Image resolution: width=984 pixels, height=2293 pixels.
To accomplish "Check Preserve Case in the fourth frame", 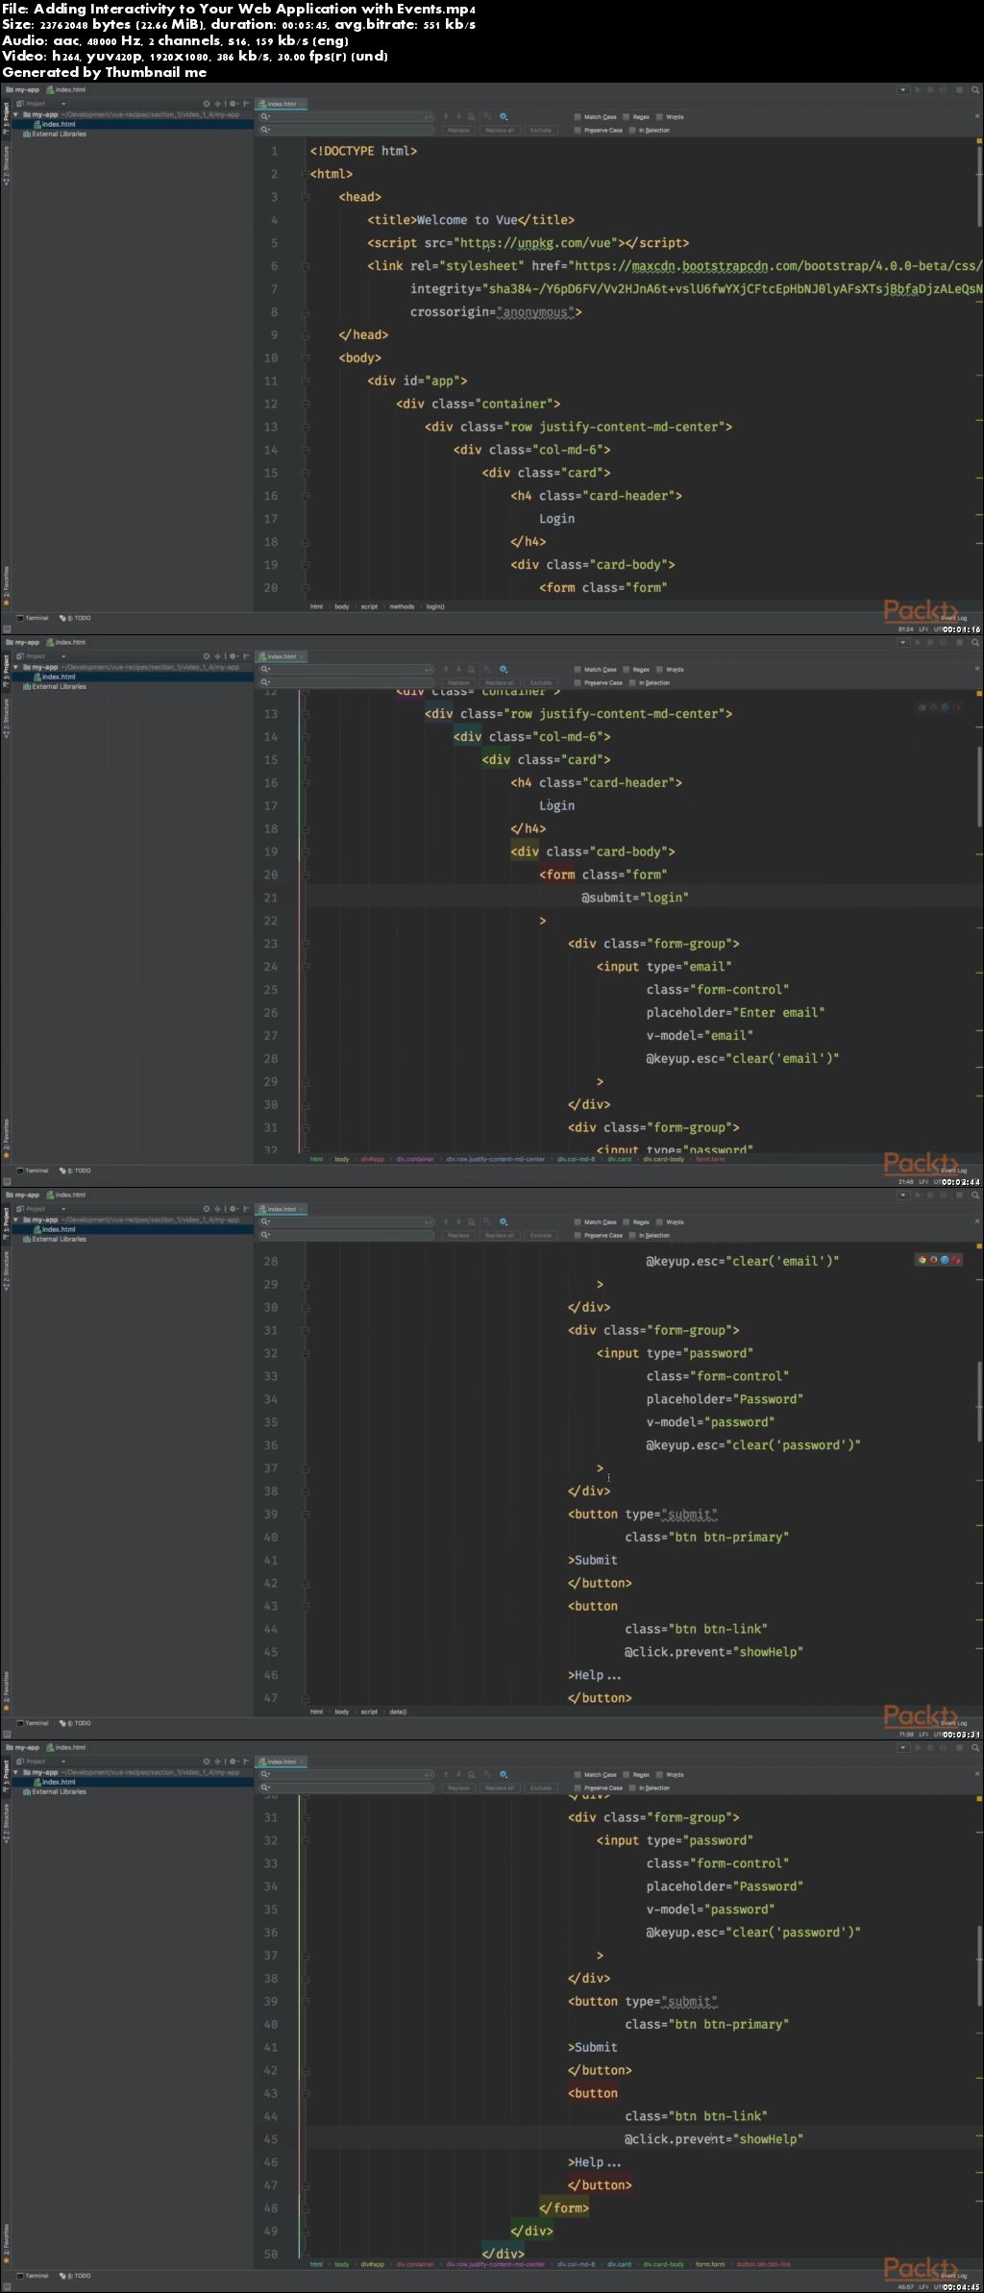I will (578, 1788).
